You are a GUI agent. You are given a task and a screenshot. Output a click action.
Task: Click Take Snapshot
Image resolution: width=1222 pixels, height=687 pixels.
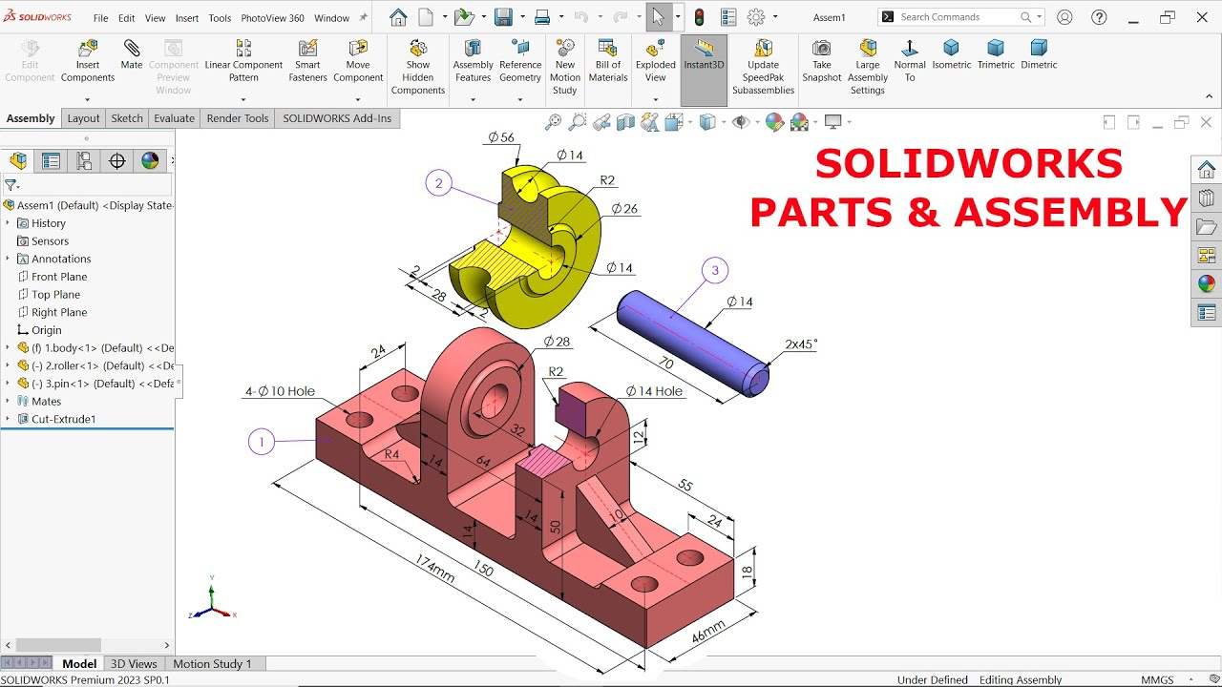click(822, 62)
